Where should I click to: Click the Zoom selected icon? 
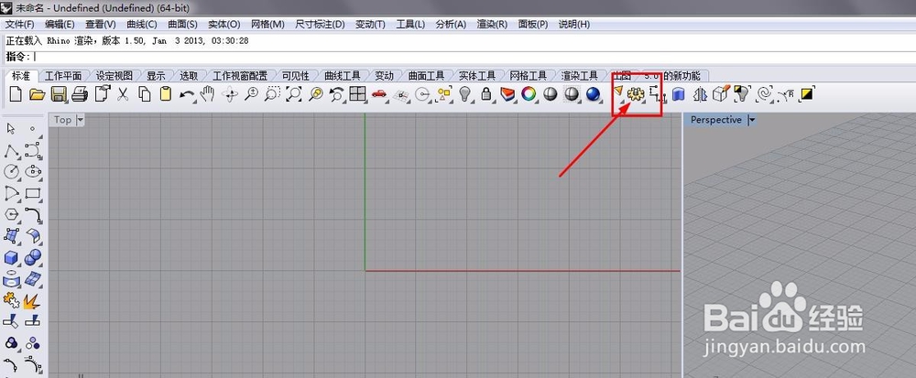pos(315,94)
